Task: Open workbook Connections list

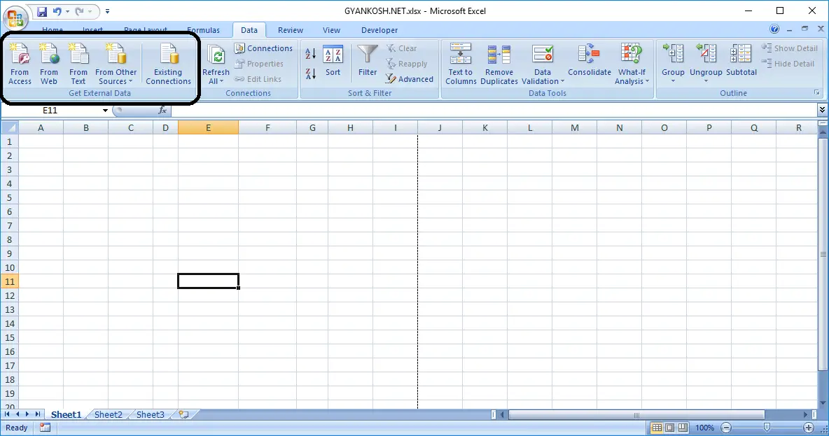Action: (263, 48)
